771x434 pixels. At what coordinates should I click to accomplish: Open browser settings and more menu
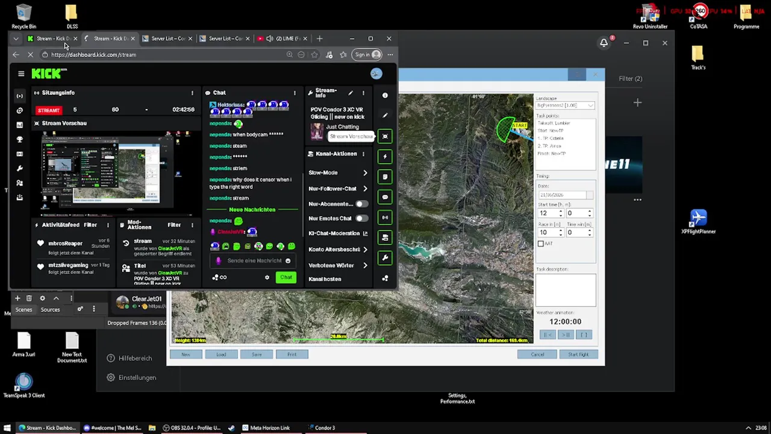[x=390, y=55]
